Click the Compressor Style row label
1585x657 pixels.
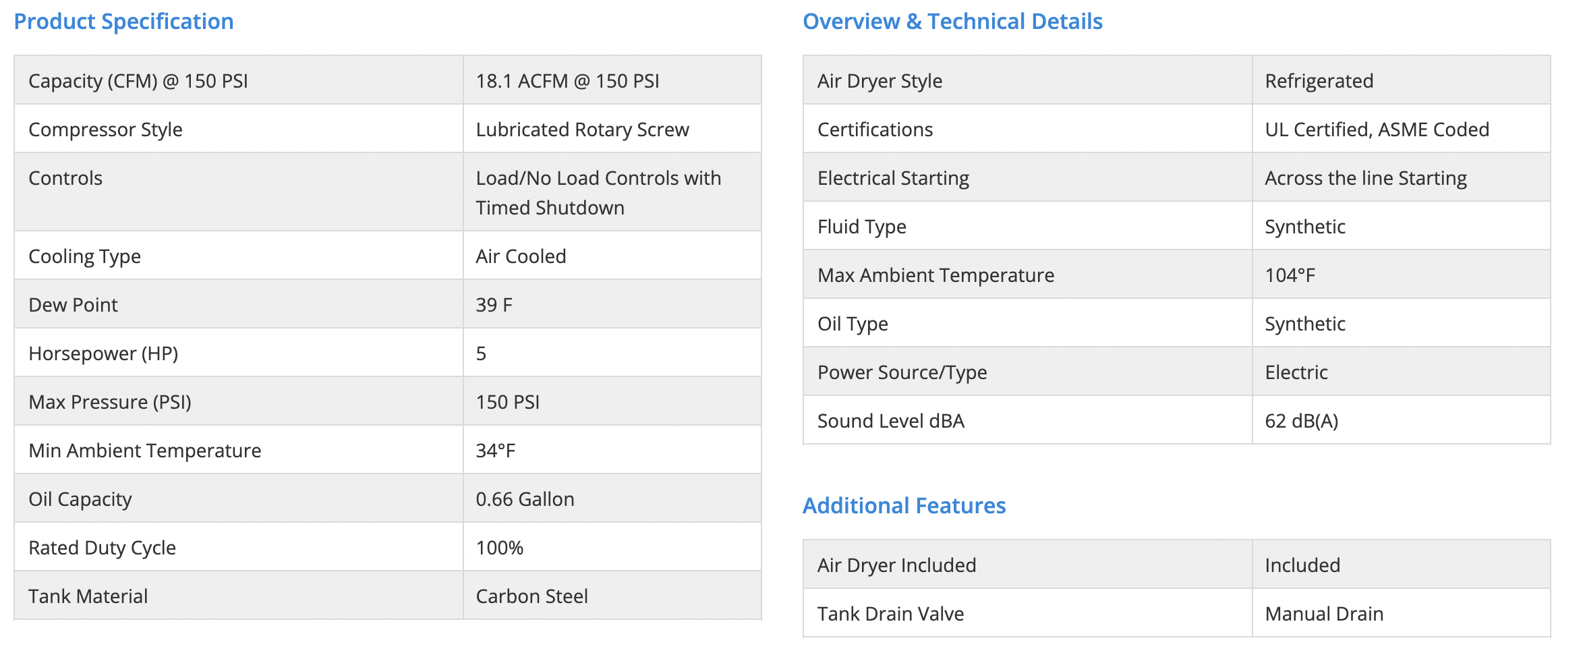coord(105,130)
